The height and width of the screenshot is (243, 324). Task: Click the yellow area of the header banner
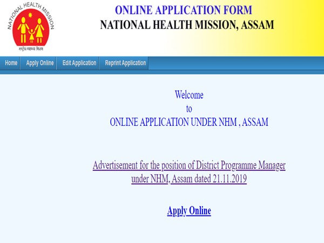point(302,27)
